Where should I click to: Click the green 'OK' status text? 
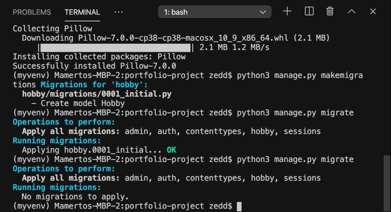[x=171, y=150]
